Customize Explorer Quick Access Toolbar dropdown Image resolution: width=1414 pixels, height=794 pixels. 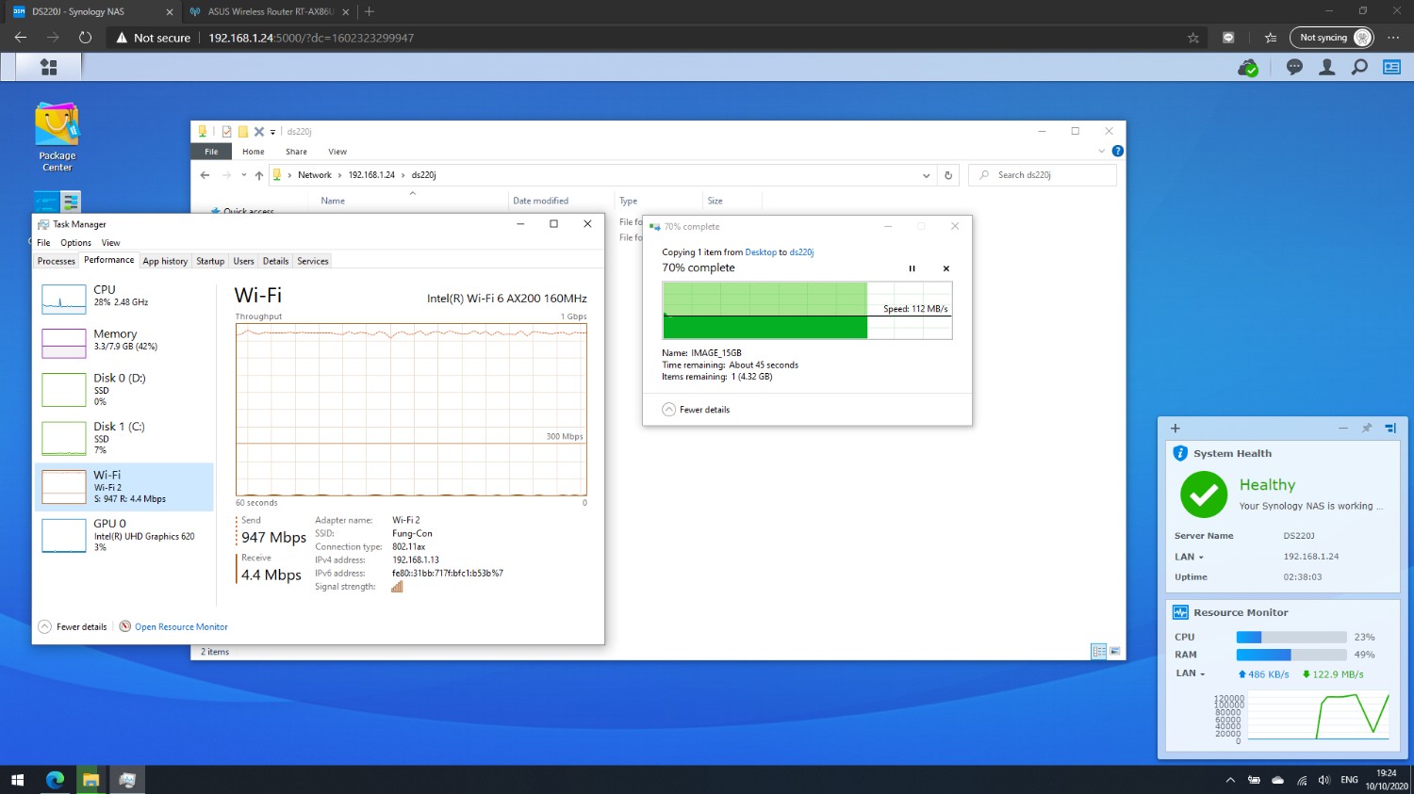click(x=272, y=132)
